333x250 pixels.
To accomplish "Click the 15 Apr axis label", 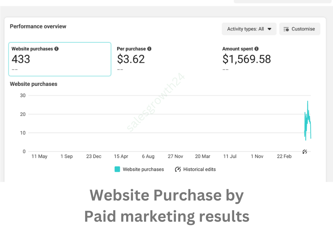I will coord(121,156).
